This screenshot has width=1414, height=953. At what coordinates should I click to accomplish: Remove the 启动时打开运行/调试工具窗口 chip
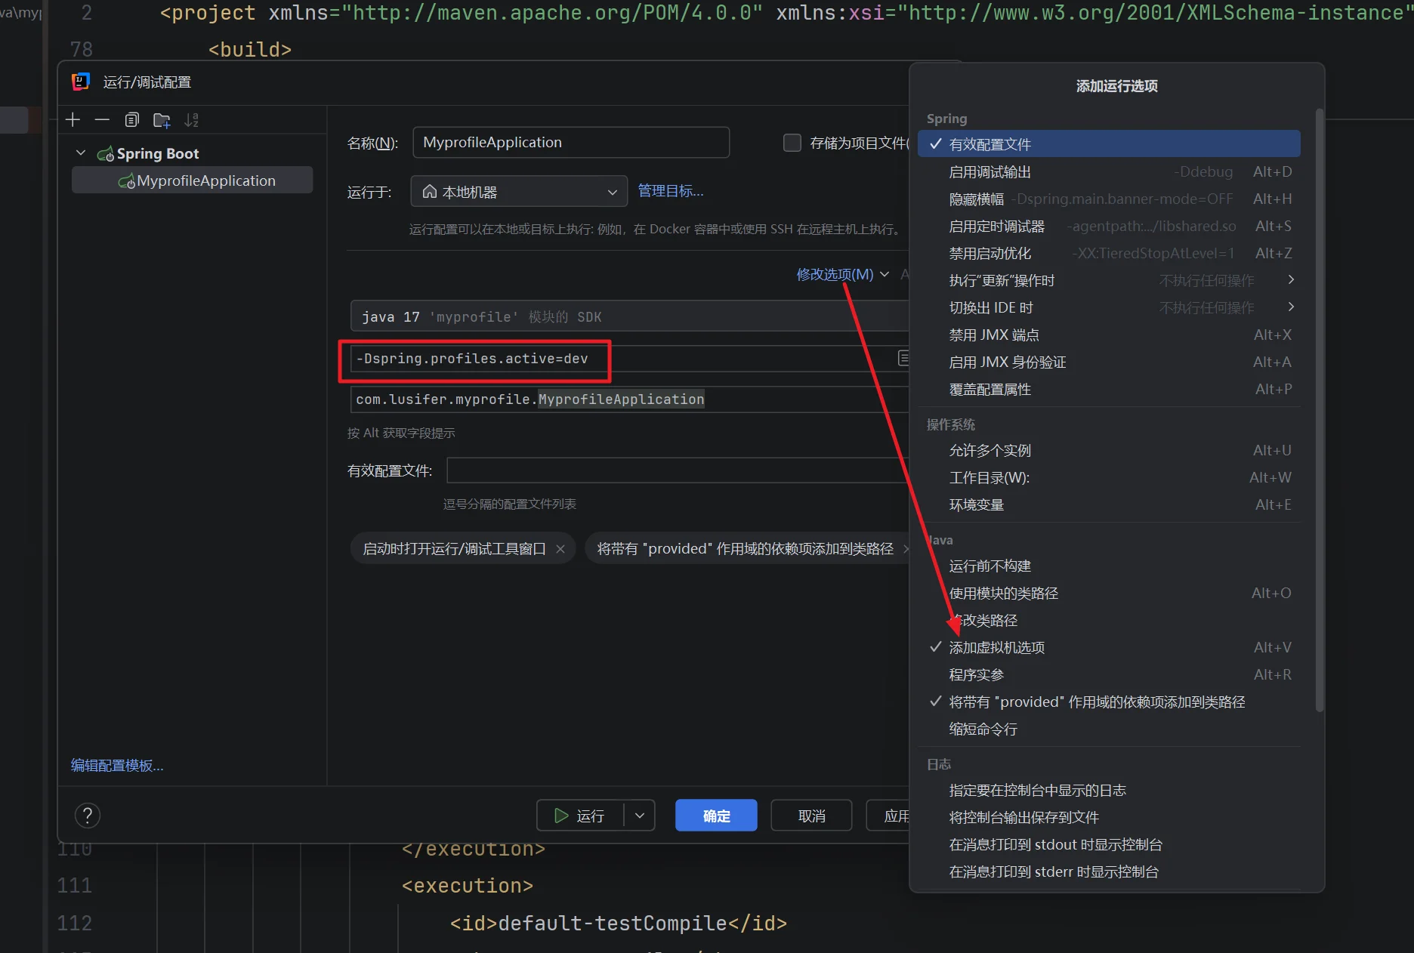(x=560, y=549)
